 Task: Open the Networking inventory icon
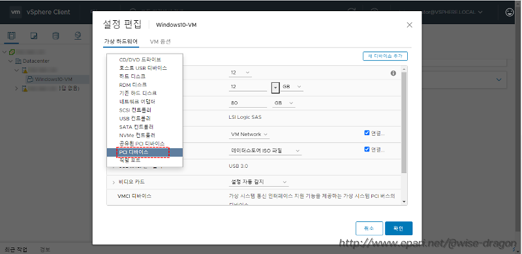point(78,36)
